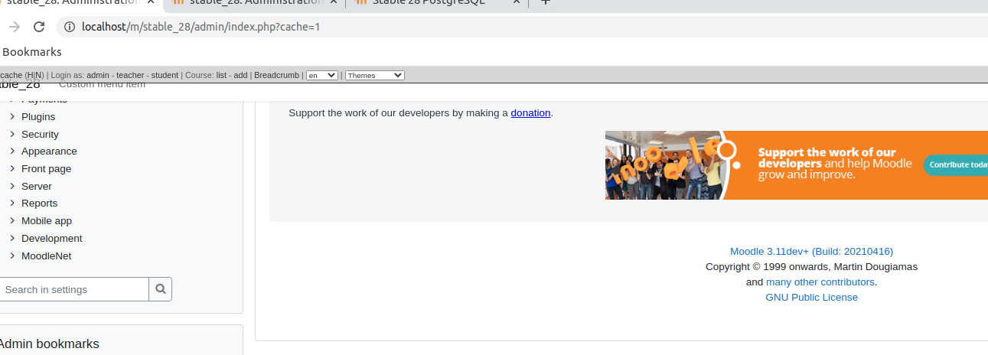Focus the Search in settings input field
Image resolution: width=988 pixels, height=355 pixels.
[73, 289]
